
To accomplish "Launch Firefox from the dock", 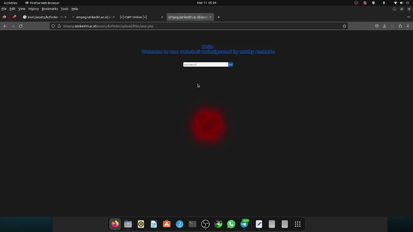I will pos(115,224).
